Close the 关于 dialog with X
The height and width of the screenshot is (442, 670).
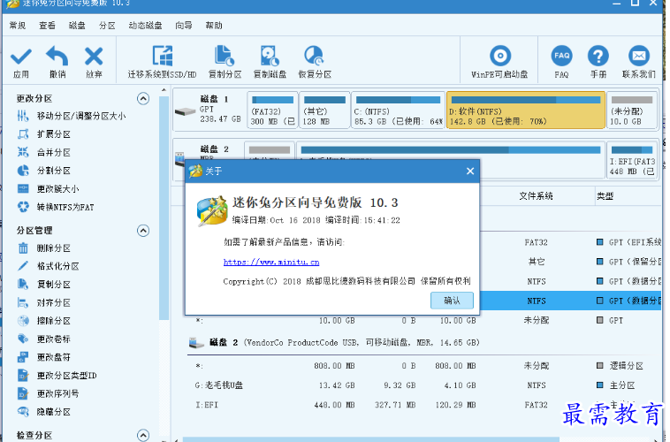[x=470, y=171]
